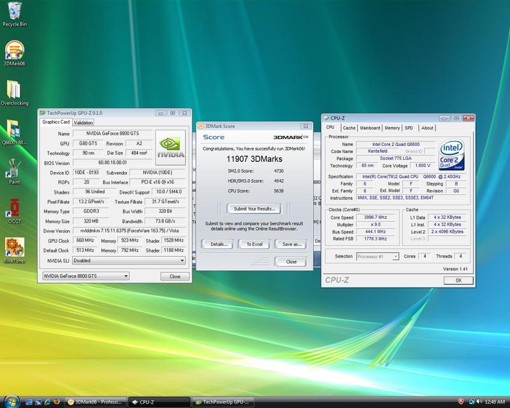510x408 pixels.
Task: Click the network tray icon
Action: [472, 402]
